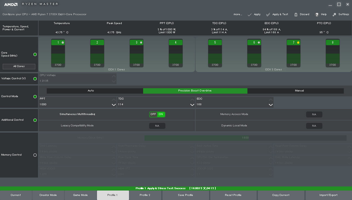Decrease PPT value with down chevron
This screenshot has width=352, height=200.
point(114,105)
